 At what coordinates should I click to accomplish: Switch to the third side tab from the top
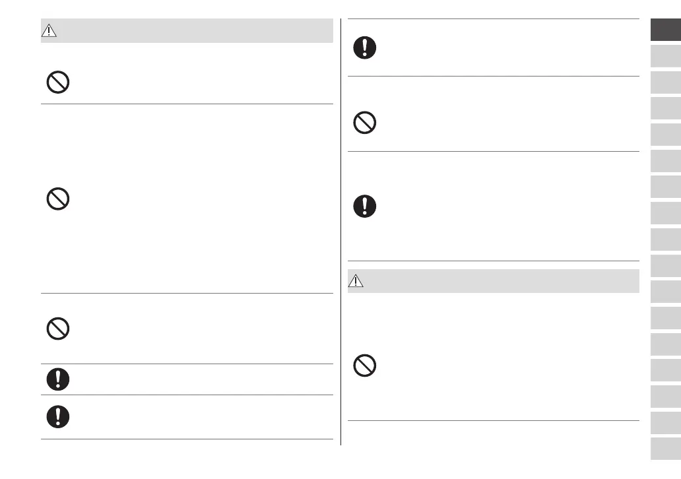click(x=665, y=82)
